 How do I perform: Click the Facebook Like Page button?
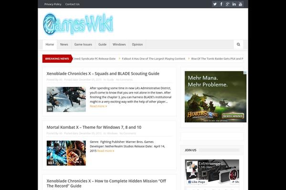[x=196, y=182]
